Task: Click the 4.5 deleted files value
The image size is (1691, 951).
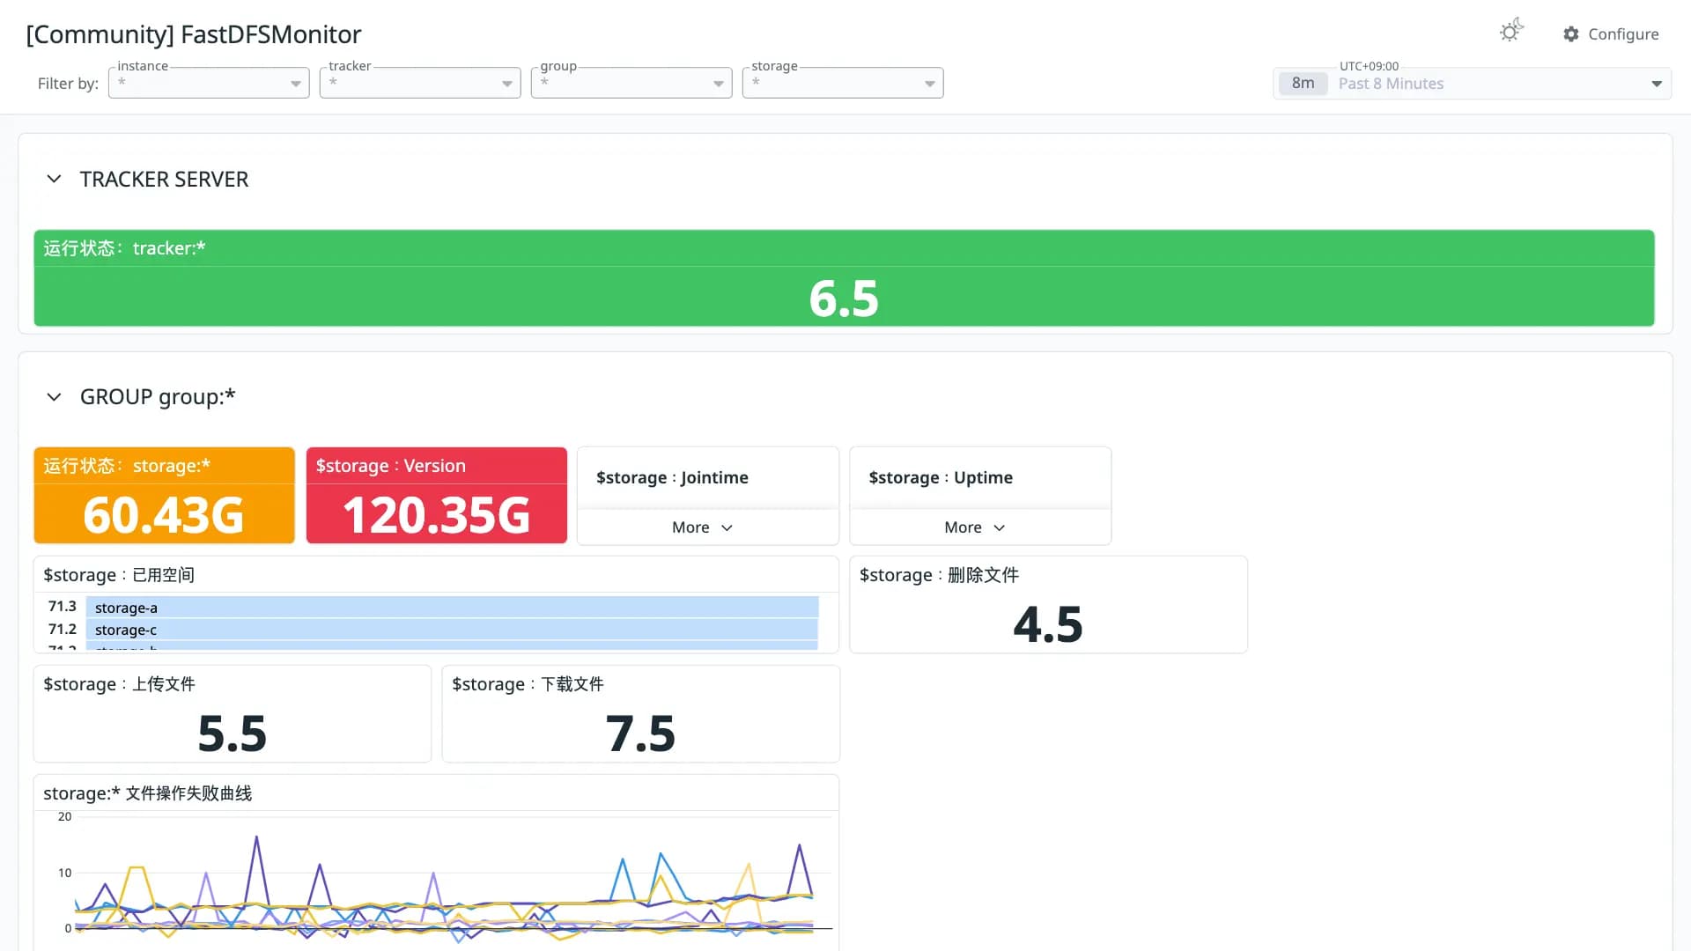Action: [1048, 624]
